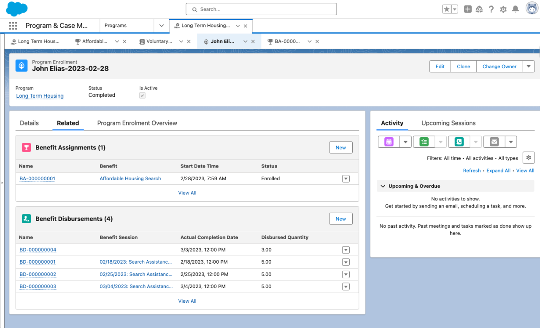The width and height of the screenshot is (540, 328).
Task: Click New in Benefit Assignments
Action: (340, 147)
